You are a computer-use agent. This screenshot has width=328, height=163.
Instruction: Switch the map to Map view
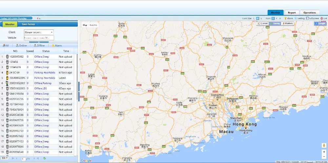(x=85, y=25)
